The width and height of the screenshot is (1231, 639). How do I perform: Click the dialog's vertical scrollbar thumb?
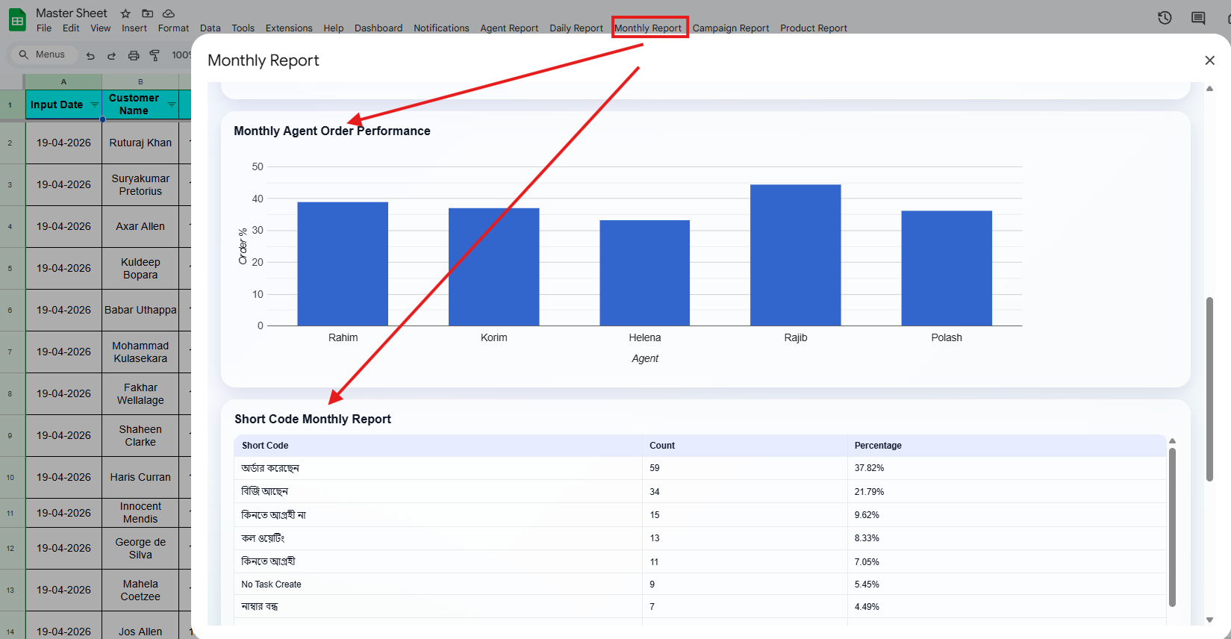[x=1209, y=389]
